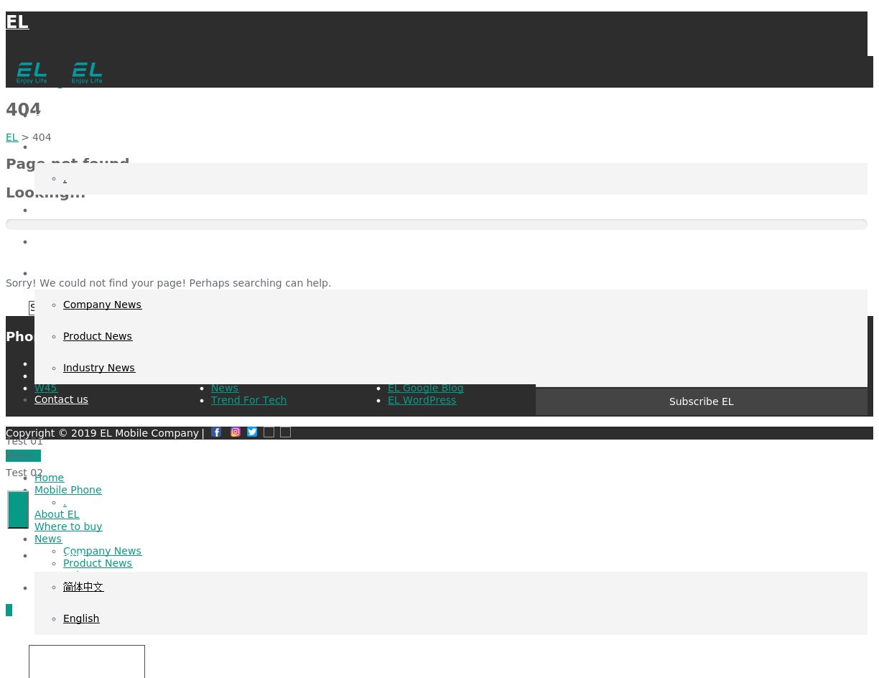Image resolution: width=879 pixels, height=678 pixels.
Task: Open the Twitter icon in the footer
Action: (252, 432)
